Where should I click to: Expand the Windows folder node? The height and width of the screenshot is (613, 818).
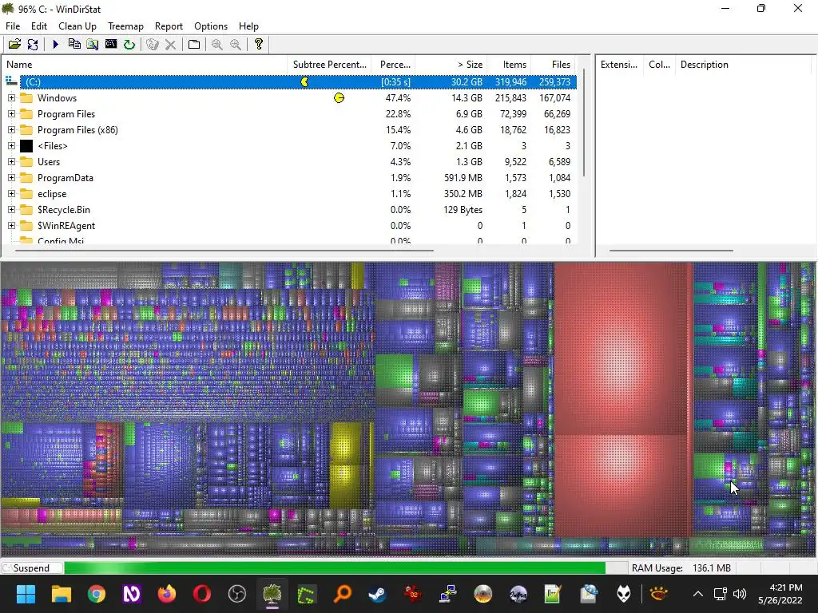point(11,98)
